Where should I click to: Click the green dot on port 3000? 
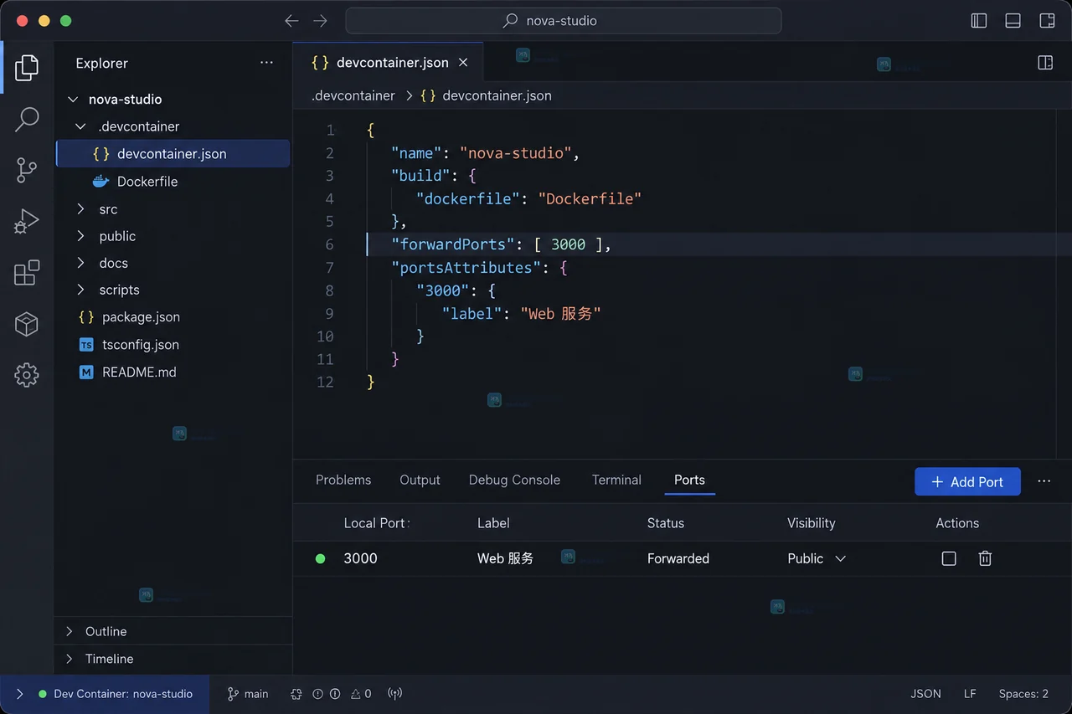320,558
